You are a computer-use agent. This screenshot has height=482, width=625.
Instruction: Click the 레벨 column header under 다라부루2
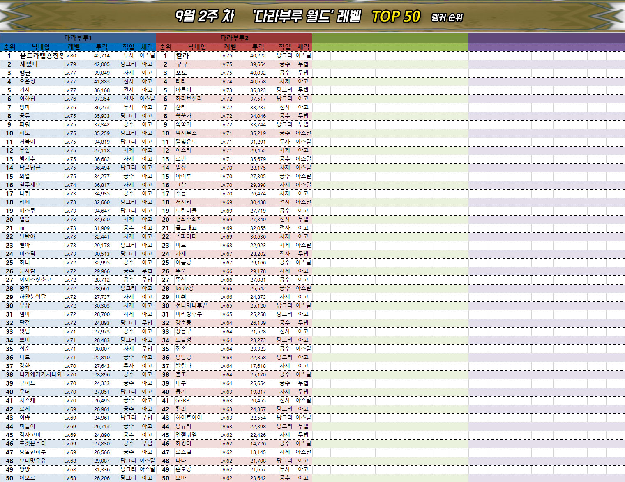tap(230, 47)
